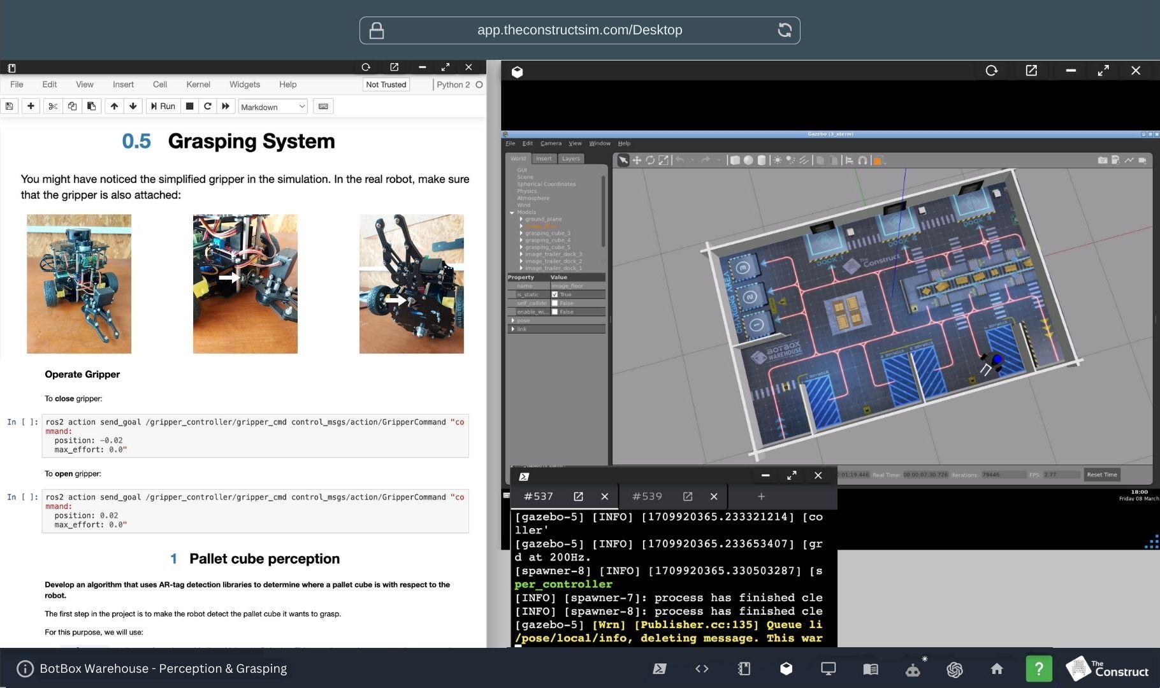Image resolution: width=1160 pixels, height=688 pixels.
Task: Select the Gazebo arrow selection tool
Action: pos(623,161)
